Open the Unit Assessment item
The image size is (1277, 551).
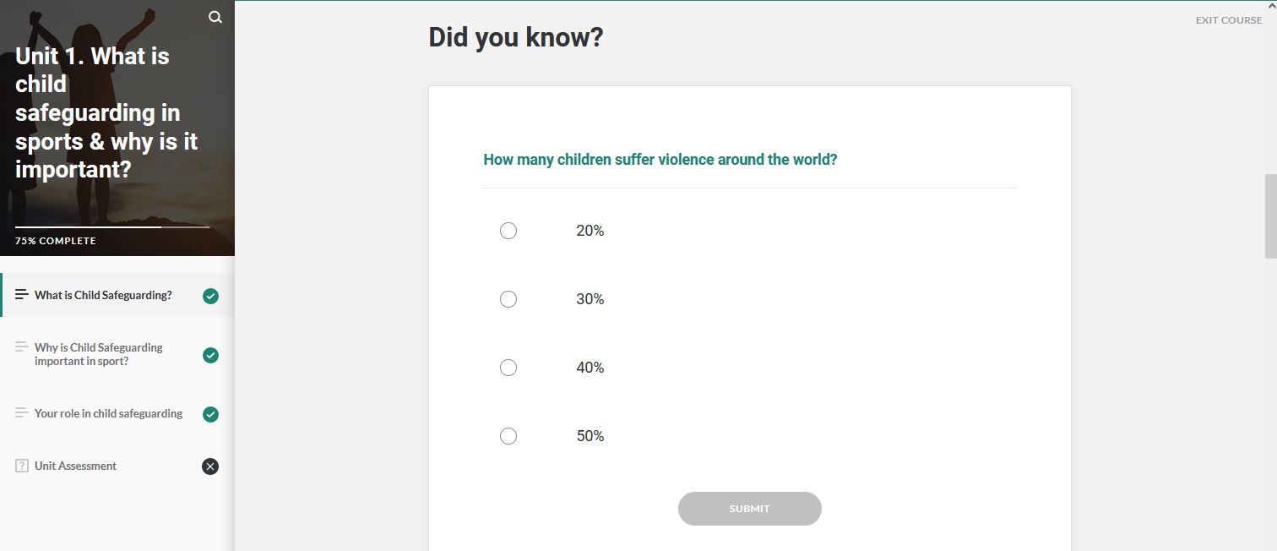coord(75,466)
